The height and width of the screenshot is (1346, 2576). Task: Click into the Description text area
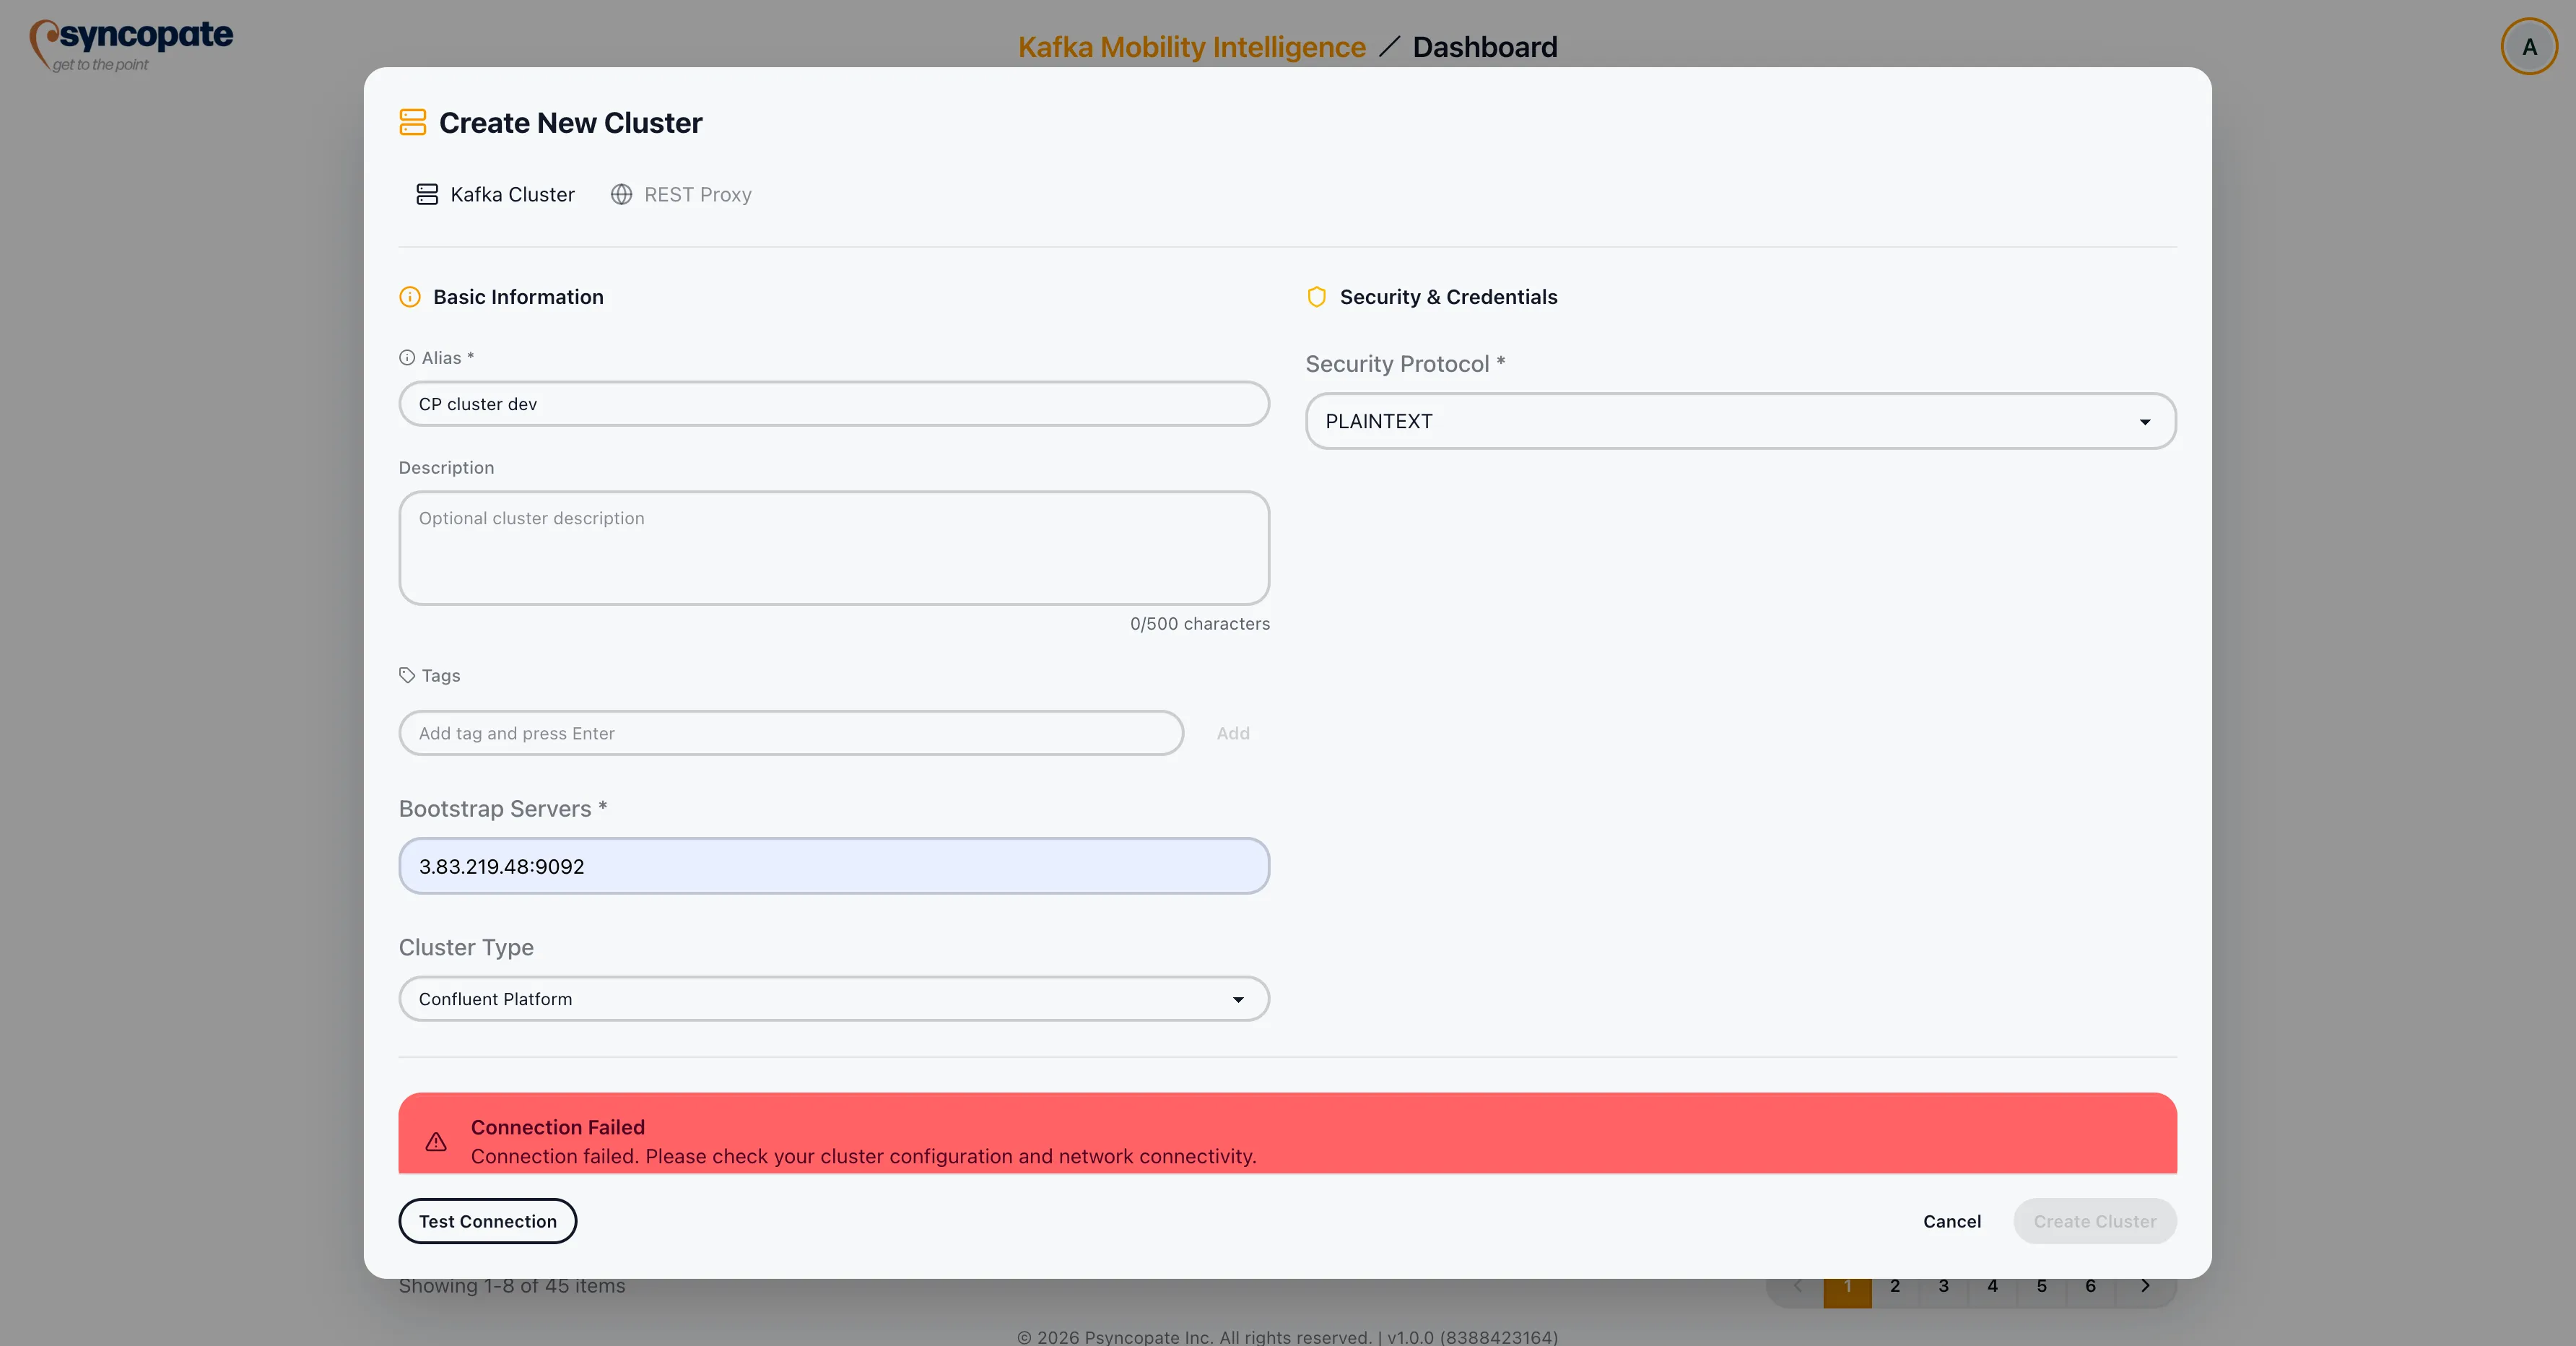833,548
